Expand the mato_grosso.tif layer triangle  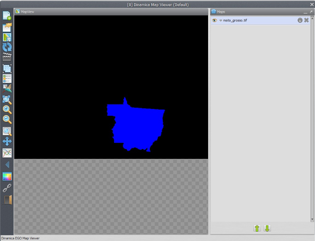[x=220, y=21]
